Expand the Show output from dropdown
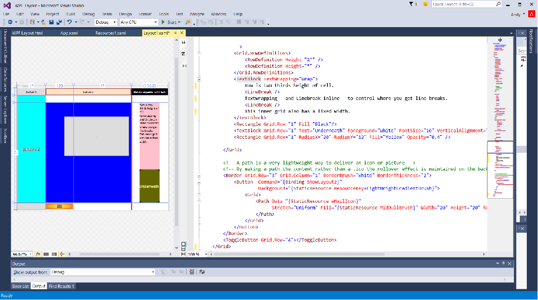Image resolution: width=538 pixels, height=300 pixels. pos(153,272)
